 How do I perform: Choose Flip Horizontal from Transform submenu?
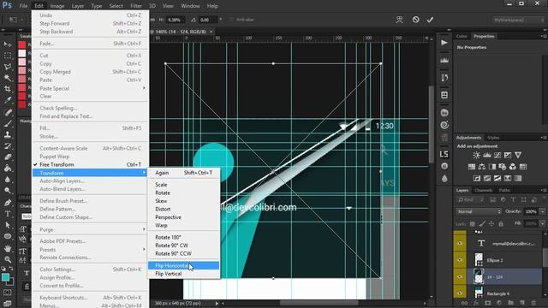click(x=183, y=265)
